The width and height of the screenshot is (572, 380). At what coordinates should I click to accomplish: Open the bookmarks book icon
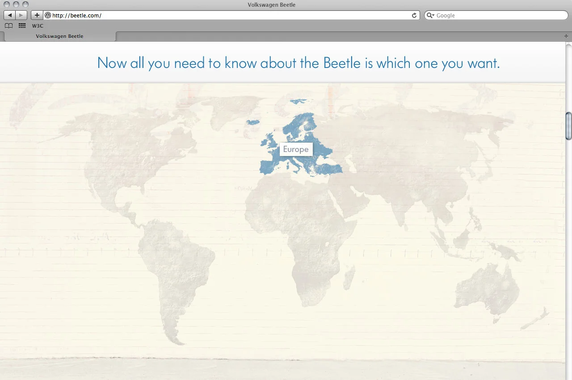pos(8,26)
